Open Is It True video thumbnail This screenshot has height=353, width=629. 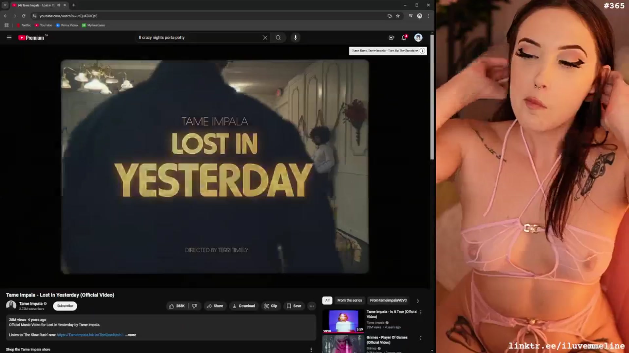343,321
